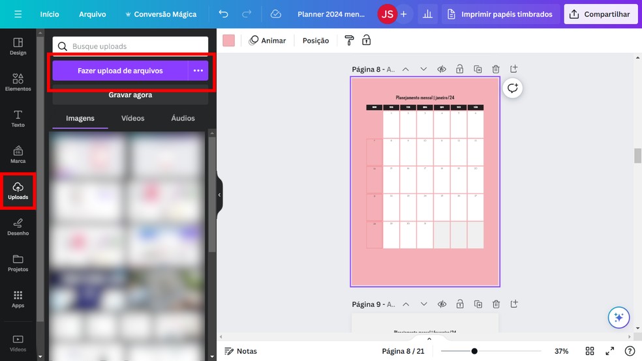Select the Uploads sidebar panel
This screenshot has width=642, height=361.
(18, 191)
